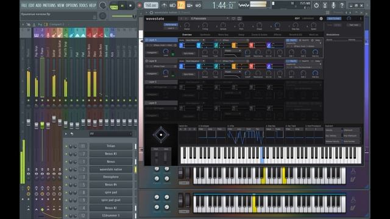Select the wavestate native channel button
The width and height of the screenshot is (390, 219).
coord(111,169)
